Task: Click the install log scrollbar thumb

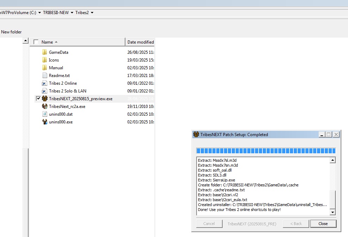Action: coord(333,199)
